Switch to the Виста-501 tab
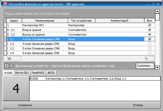Image resolution: width=163 pixels, height=111 pixels. (22, 73)
